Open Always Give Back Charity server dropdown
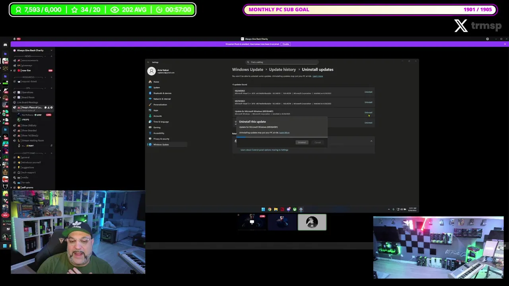The width and height of the screenshot is (509, 286). pyautogui.click(x=33, y=50)
